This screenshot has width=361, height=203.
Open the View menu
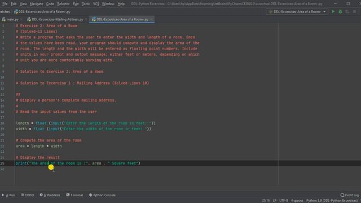point(23,4)
